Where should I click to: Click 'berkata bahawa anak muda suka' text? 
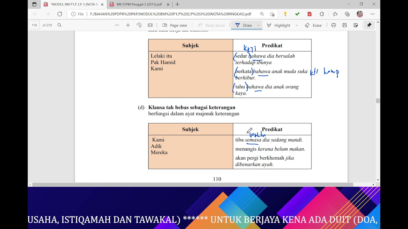[x=271, y=72]
